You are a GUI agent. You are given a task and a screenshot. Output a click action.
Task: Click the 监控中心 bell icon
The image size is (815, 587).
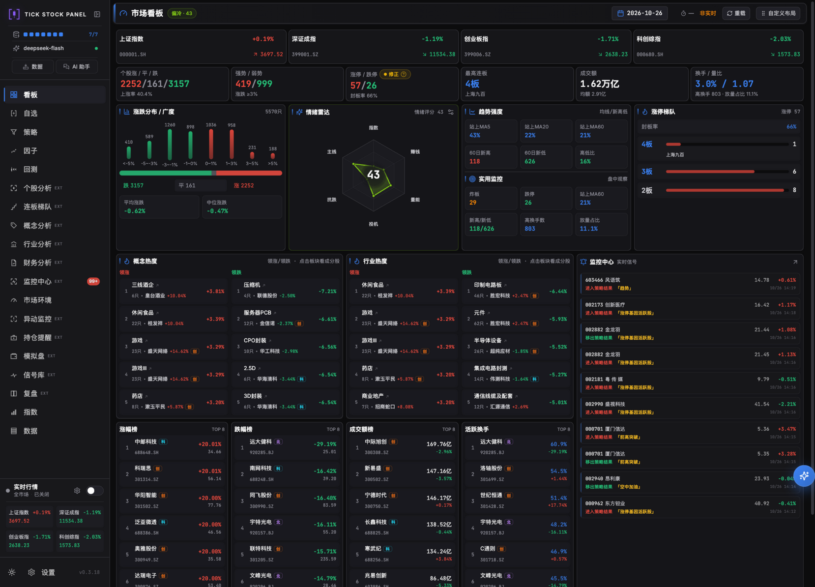point(583,262)
